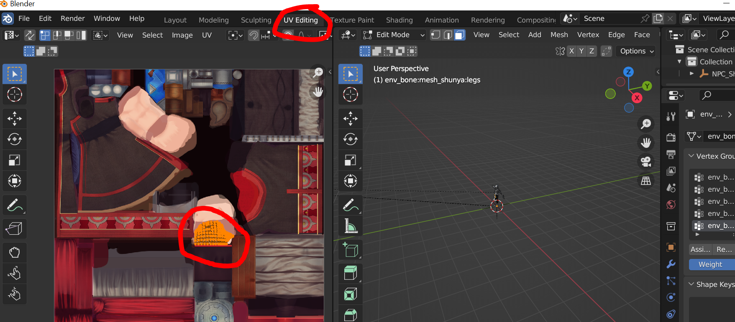Open the File menu

(x=24, y=19)
